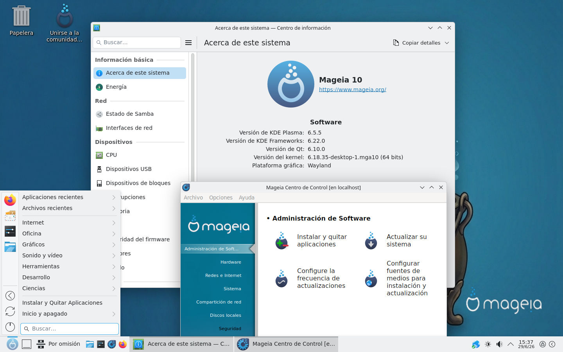
Task: Click Actualizar su sistema
Action: tap(407, 241)
